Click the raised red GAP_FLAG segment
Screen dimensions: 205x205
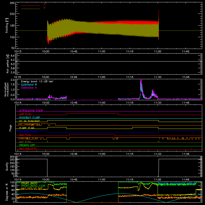93,114
